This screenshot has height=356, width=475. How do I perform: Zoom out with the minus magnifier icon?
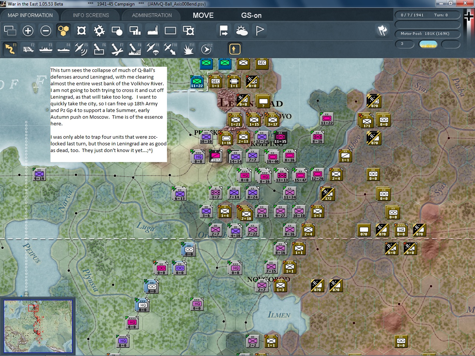click(x=46, y=30)
